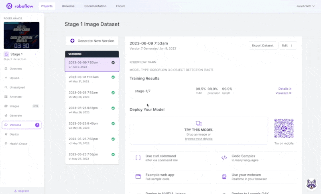
Task: Open the training Details link
Action: [285, 89]
